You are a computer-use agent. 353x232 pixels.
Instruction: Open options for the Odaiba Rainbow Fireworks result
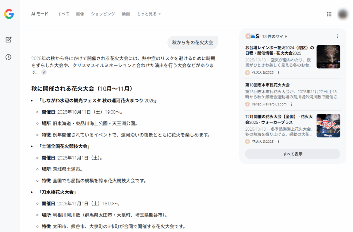[x=279, y=72]
